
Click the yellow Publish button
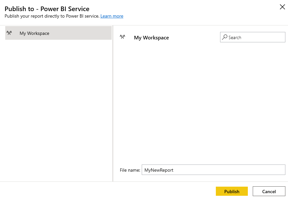[232, 192]
